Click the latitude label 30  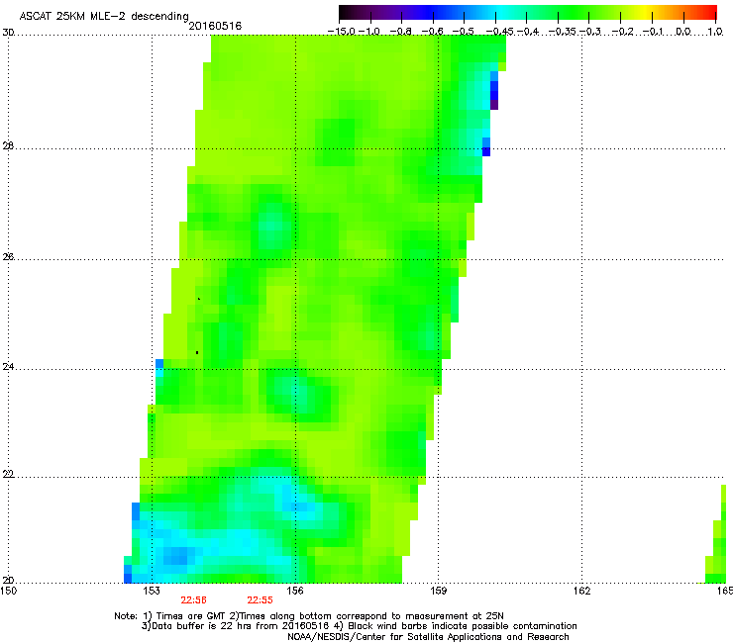tap(8, 33)
